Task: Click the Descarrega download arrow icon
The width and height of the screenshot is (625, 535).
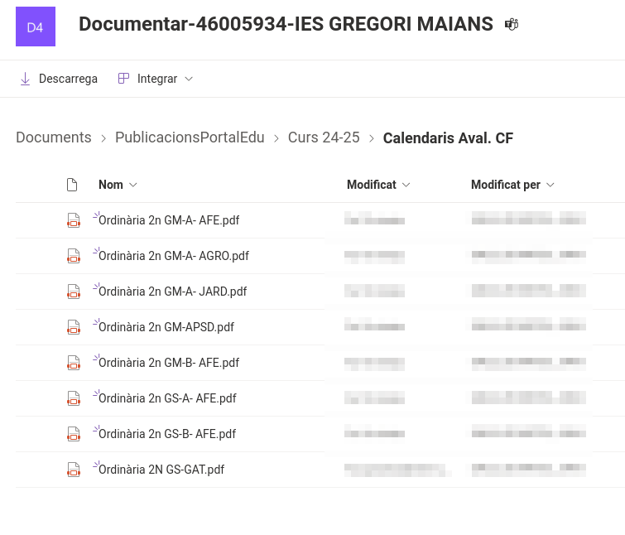Action: point(25,79)
